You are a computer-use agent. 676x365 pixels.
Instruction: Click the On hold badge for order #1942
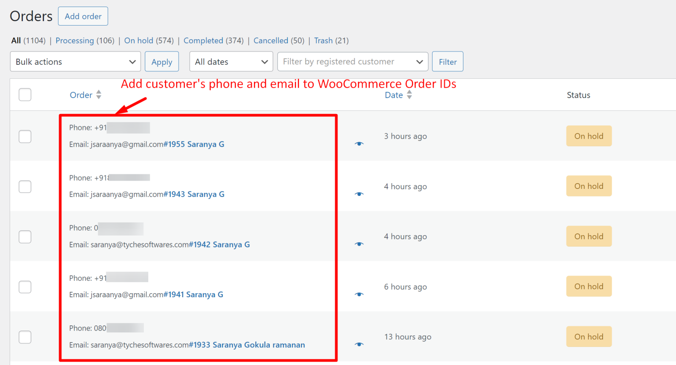pos(589,236)
